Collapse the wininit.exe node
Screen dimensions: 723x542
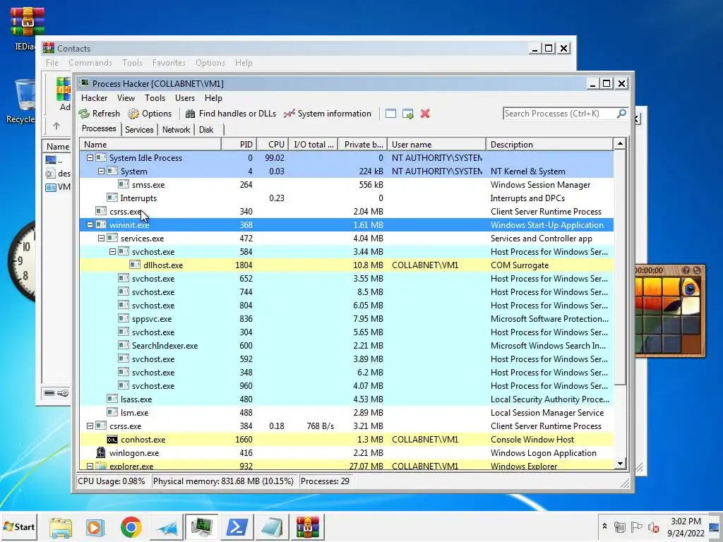tap(90, 225)
